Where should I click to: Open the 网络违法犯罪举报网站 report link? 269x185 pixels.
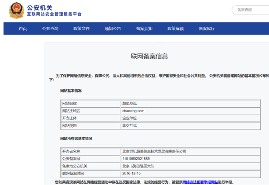(200, 182)
